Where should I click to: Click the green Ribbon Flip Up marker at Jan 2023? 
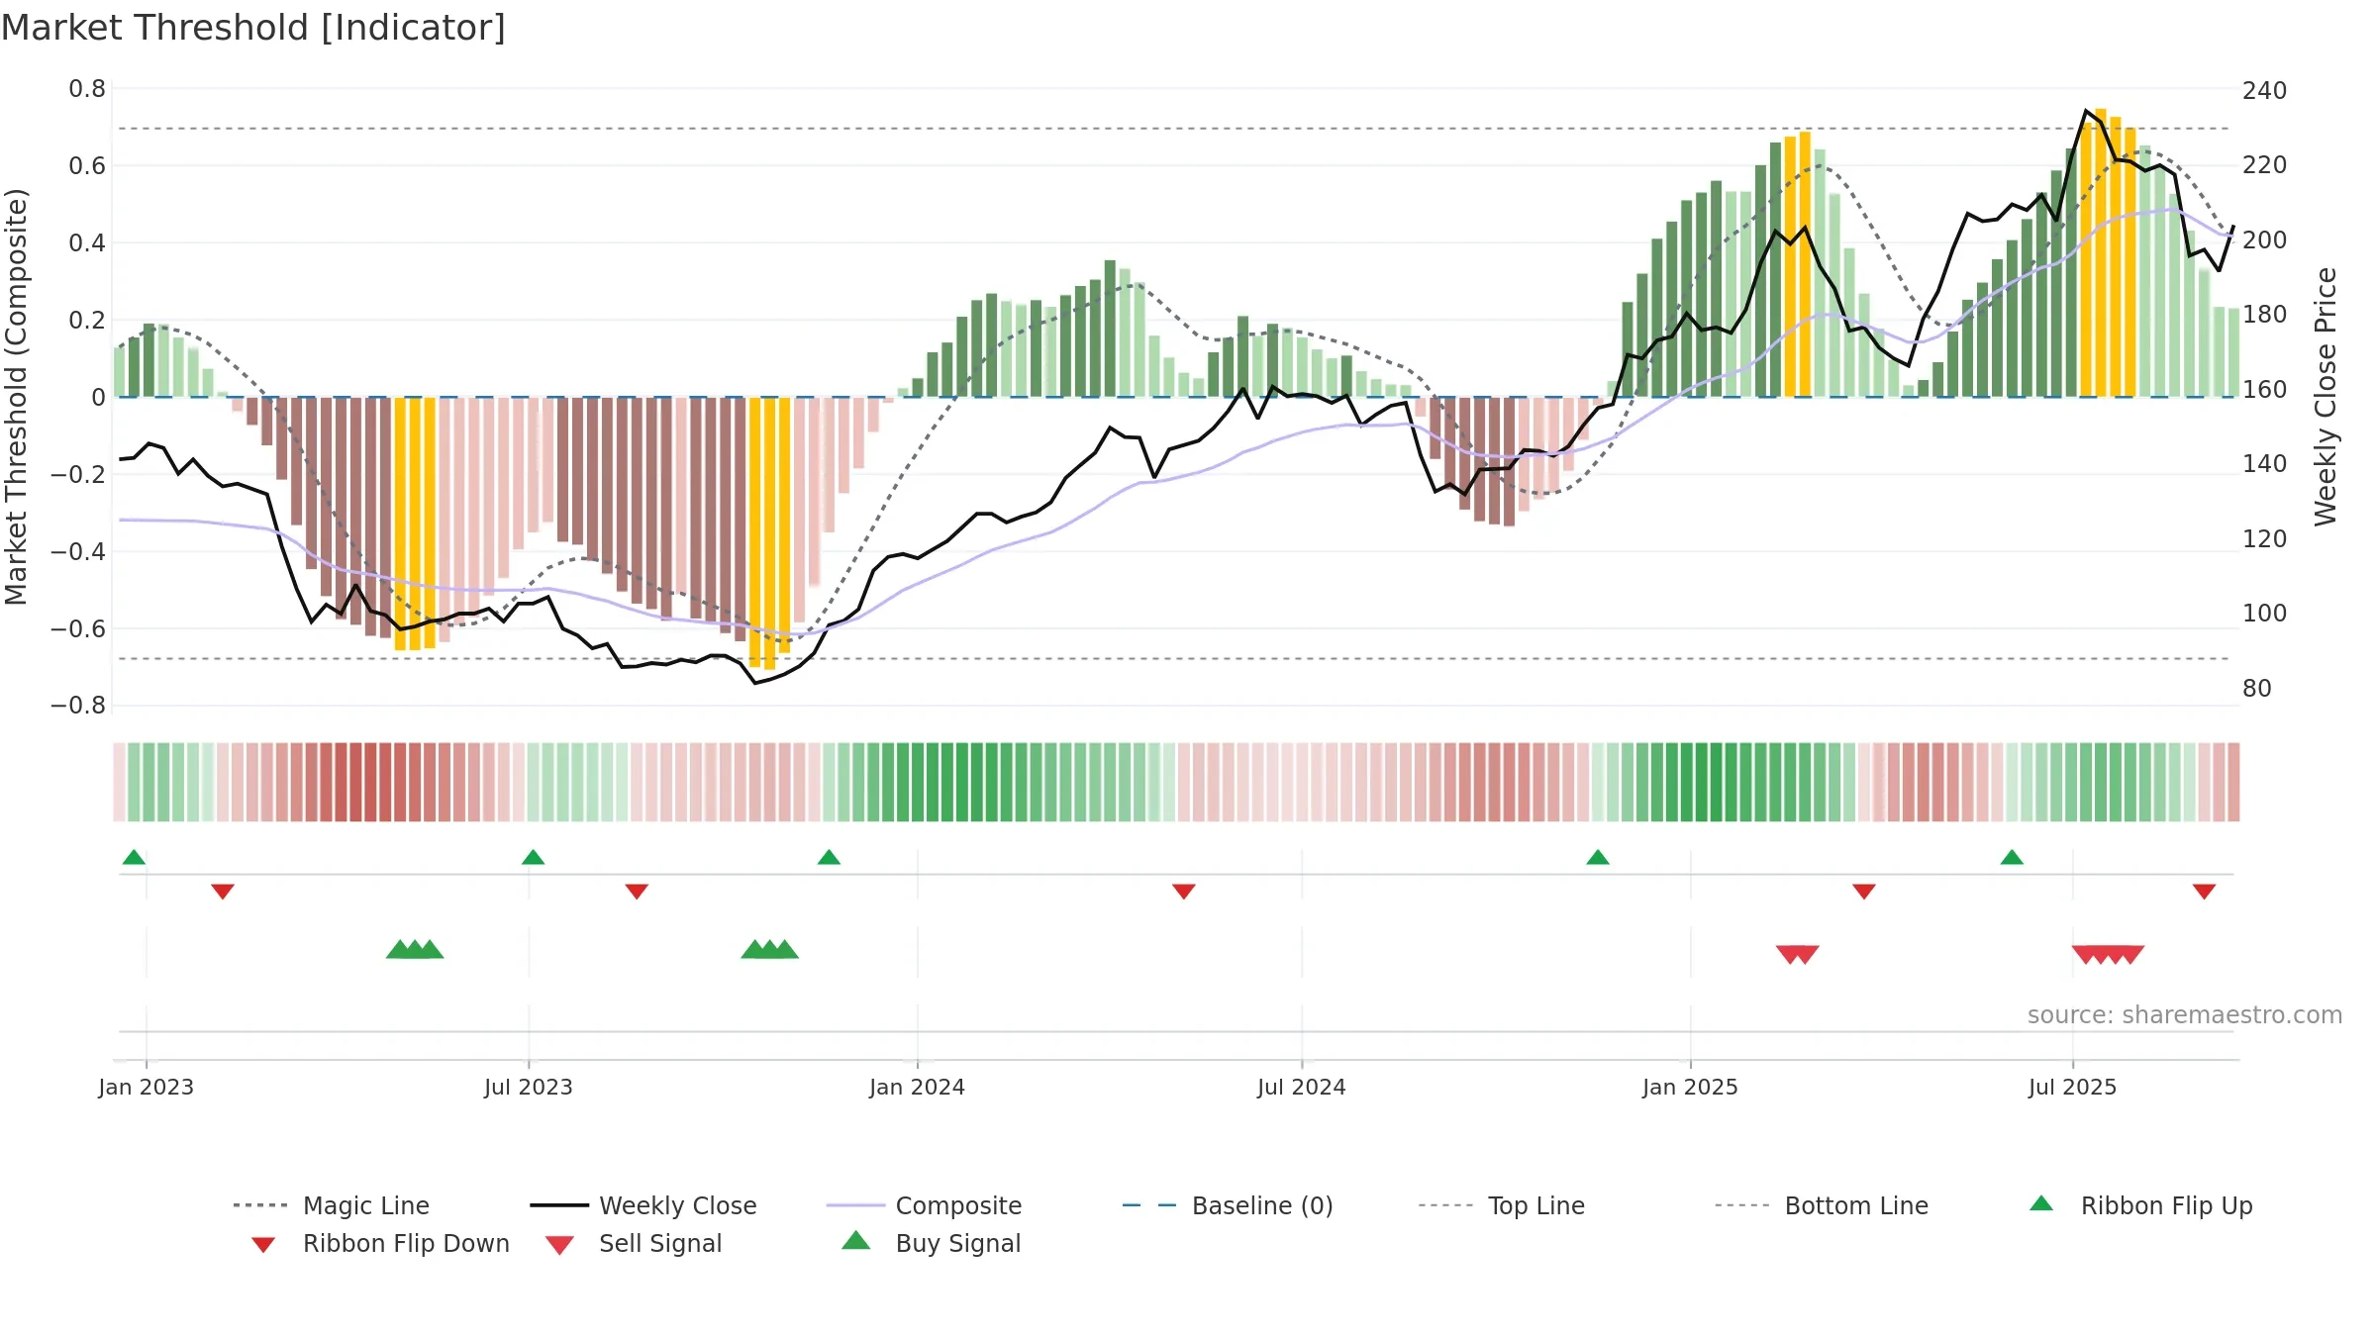134,857
